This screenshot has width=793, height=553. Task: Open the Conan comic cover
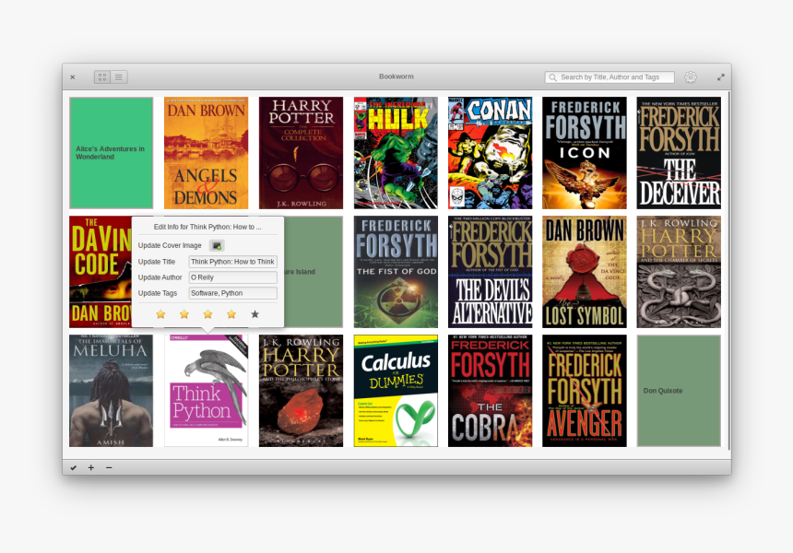(x=490, y=153)
